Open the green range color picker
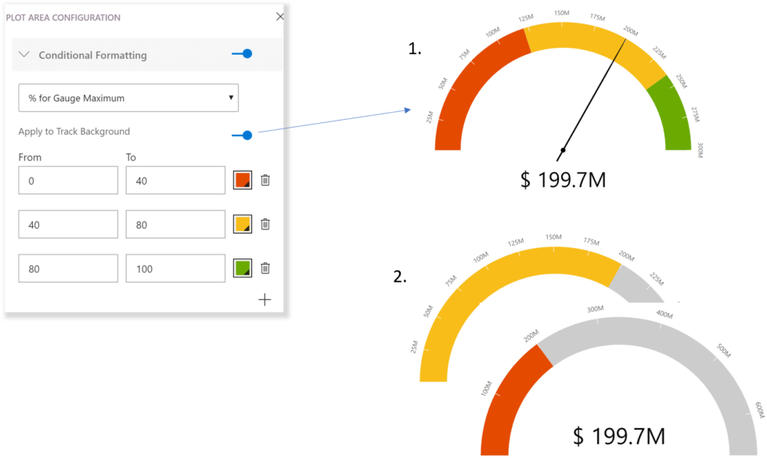Viewport: 767px width, 458px height. pyautogui.click(x=243, y=268)
